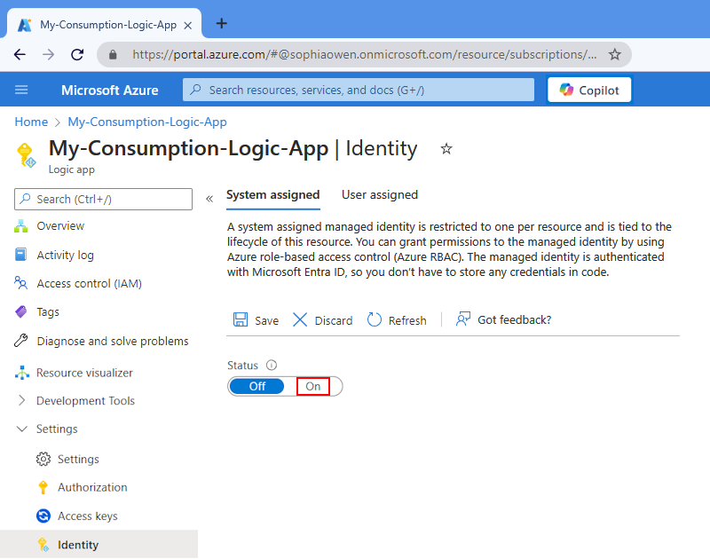
Task: Click the Activity log icon
Action: [20, 255]
